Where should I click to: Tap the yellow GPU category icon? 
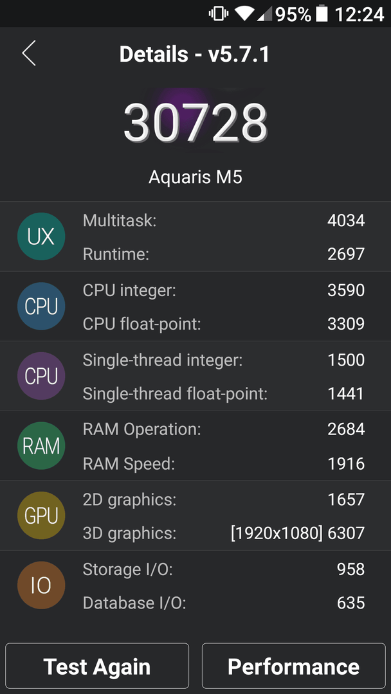point(41,515)
